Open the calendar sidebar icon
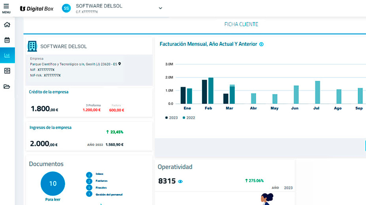 7,40
